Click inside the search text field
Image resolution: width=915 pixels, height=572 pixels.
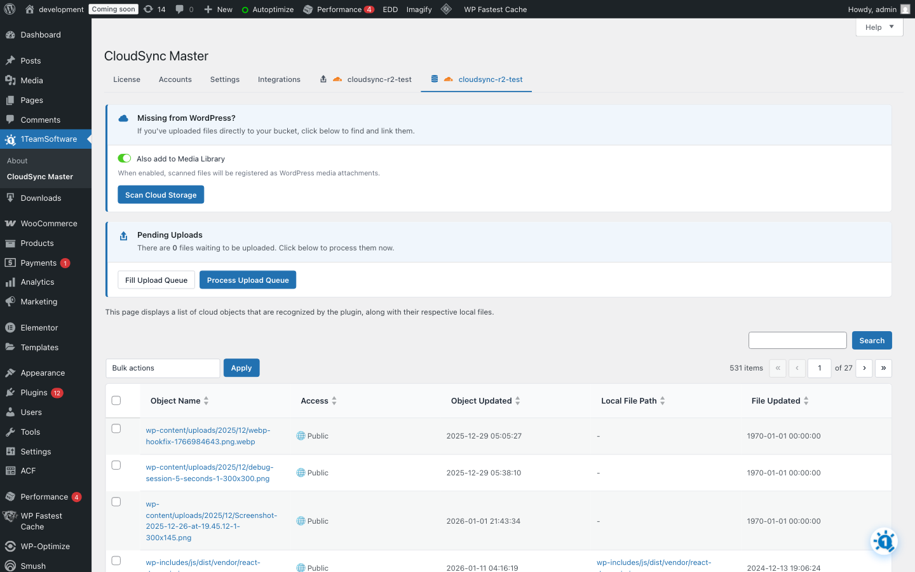click(x=797, y=340)
